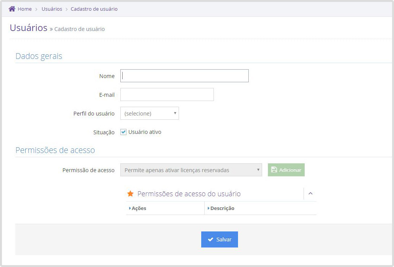Open the Usuários breadcrumb link
This screenshot has width=394, height=267.
pos(52,9)
